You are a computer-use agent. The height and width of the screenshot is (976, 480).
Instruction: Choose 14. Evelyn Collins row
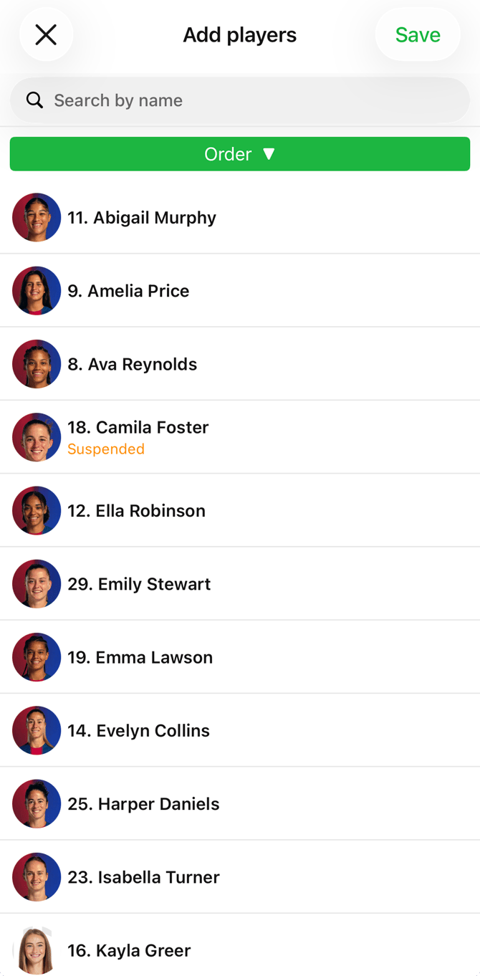click(240, 730)
